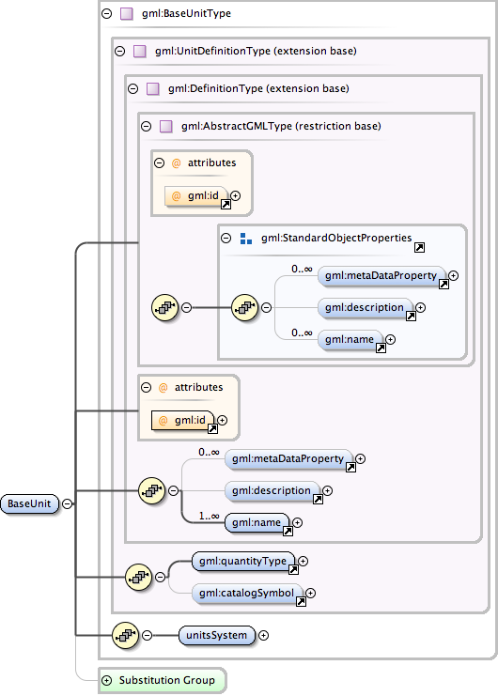Image resolution: width=498 pixels, height=696 pixels.
Task: Expand gml:id attribute inside AbstractGMLType
Action: pos(236,195)
